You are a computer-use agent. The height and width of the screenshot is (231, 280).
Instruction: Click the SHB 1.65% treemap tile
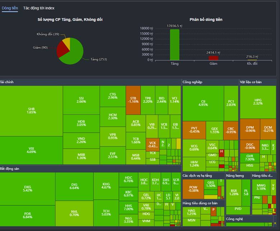pos(31,111)
